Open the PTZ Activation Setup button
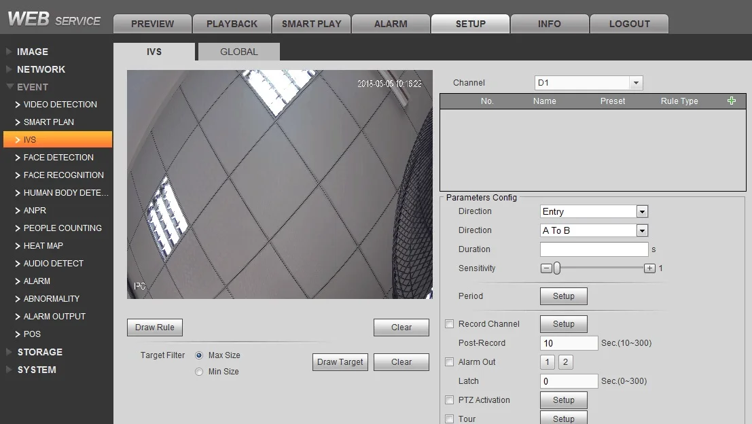 pos(564,400)
